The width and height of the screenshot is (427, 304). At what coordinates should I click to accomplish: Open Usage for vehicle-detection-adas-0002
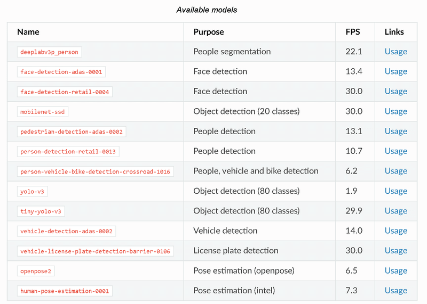coord(396,231)
